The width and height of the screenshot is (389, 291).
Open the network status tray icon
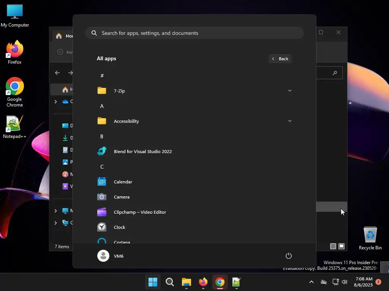[335, 282]
